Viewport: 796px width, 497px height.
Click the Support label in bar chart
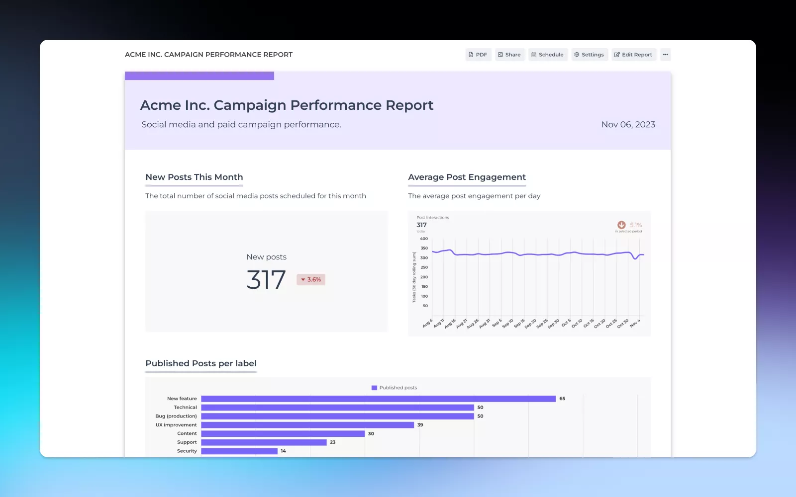point(187,442)
